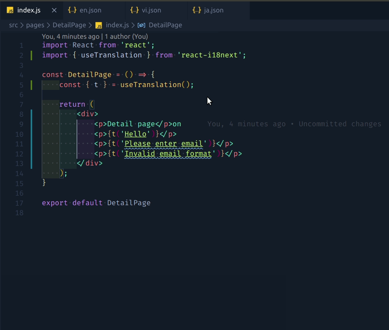
Task: Open the ja.json tab
Action: (214, 10)
